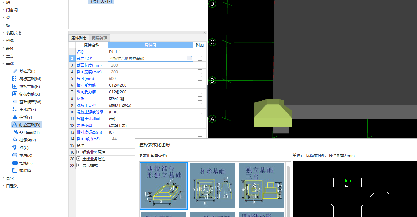The width and height of the screenshot is (417, 217).
Task: Expand the 土方 category
Action: coord(3,56)
